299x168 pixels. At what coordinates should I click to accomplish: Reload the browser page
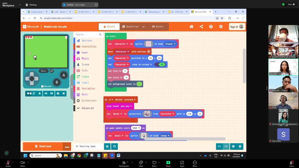tap(34, 18)
